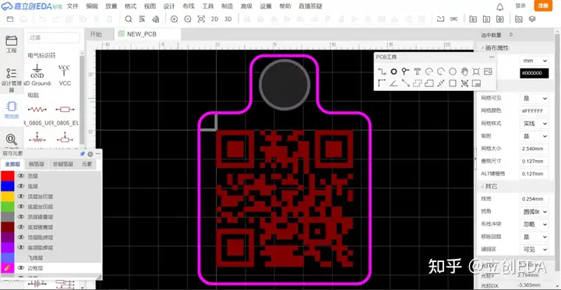Screen dimensions: 561x290
Task: Pick the Via tool in PCB tools
Action: click(x=405, y=72)
